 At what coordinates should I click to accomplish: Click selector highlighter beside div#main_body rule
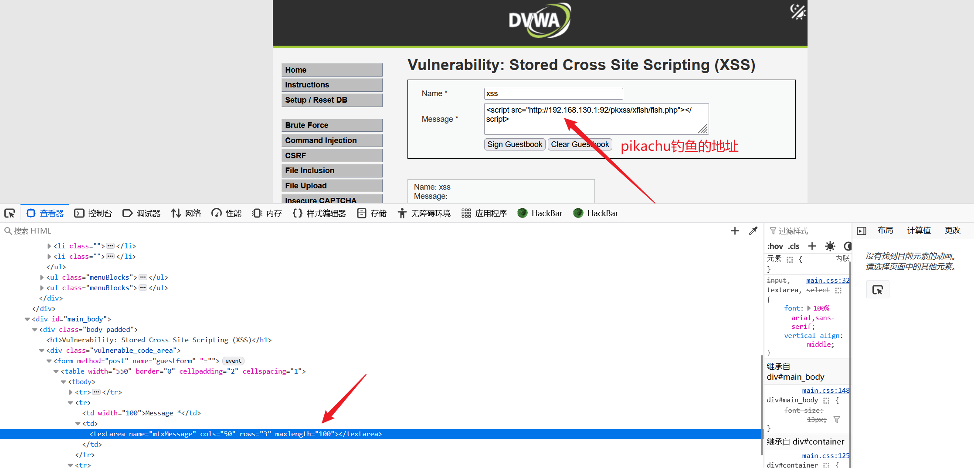point(826,401)
